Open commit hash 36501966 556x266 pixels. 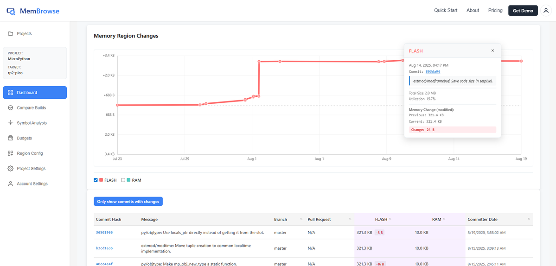point(104,232)
